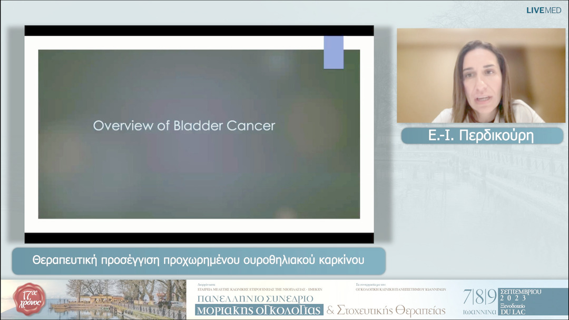Click the "ΙΩΑΝΝΙΝΑ" location label
The image size is (569, 320).
[x=479, y=312]
